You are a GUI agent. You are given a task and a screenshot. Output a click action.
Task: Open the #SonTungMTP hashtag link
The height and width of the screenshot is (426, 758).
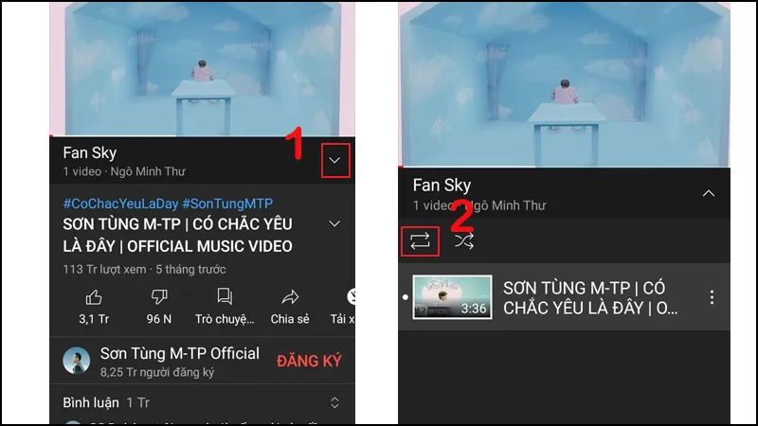tap(227, 204)
